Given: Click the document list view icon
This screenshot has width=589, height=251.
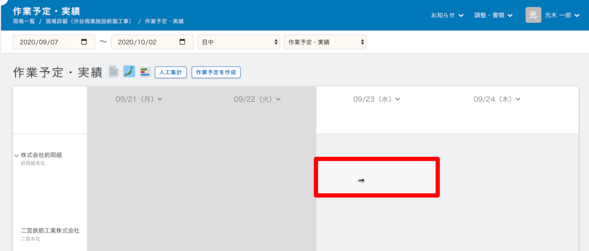Looking at the screenshot, I should point(113,71).
